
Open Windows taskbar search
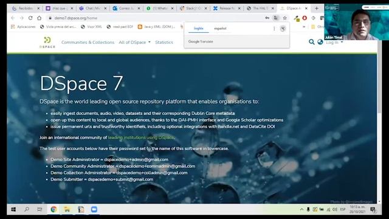pos(27,209)
